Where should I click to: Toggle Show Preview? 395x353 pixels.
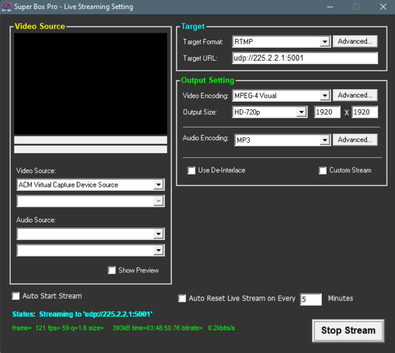pos(112,270)
